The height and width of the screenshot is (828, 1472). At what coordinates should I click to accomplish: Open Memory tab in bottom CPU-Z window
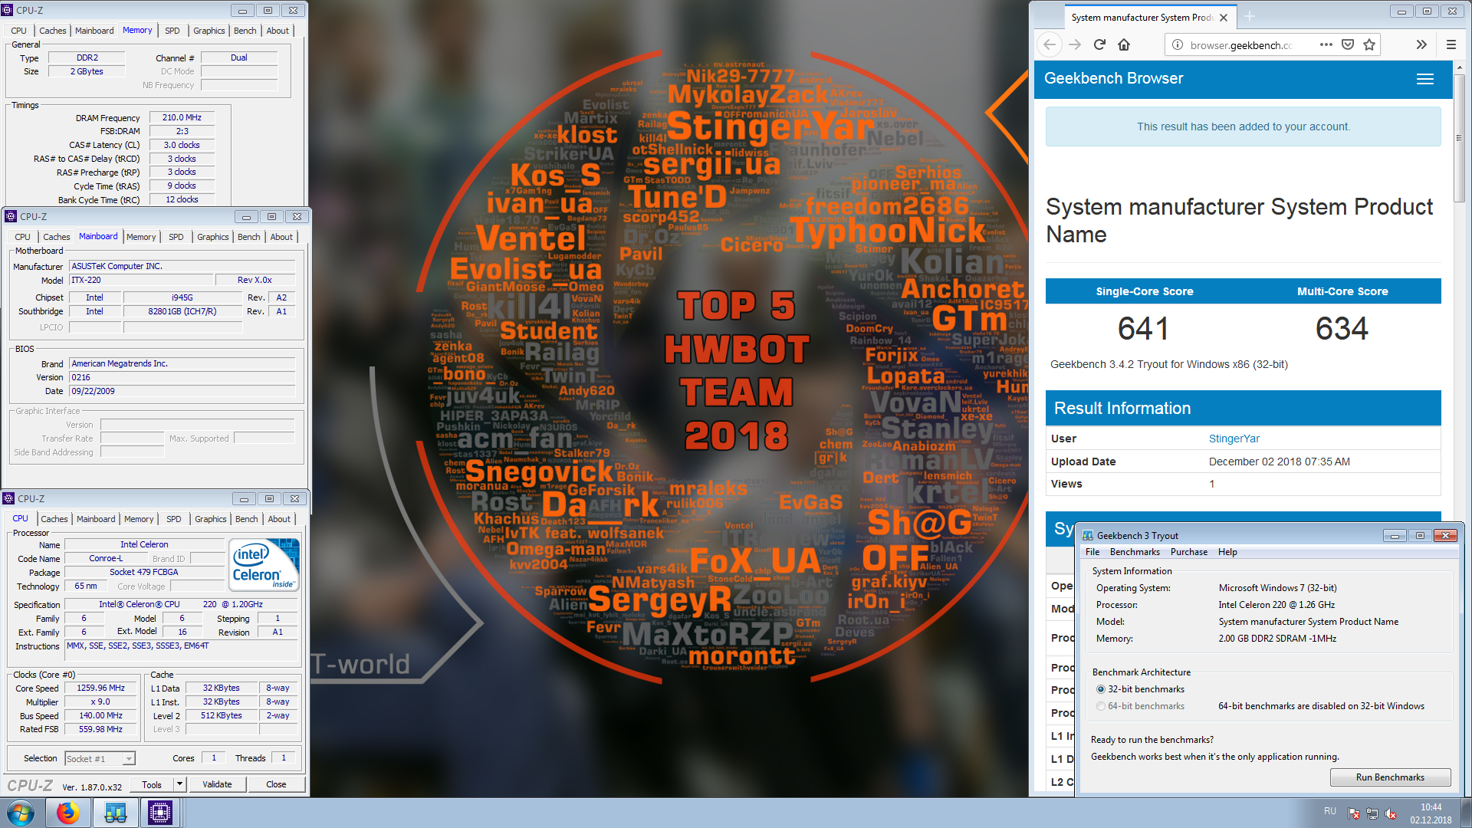139,519
